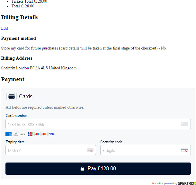Focus the Expiry date MM/YY field
This screenshot has height=185, width=196.
[x=51, y=150]
